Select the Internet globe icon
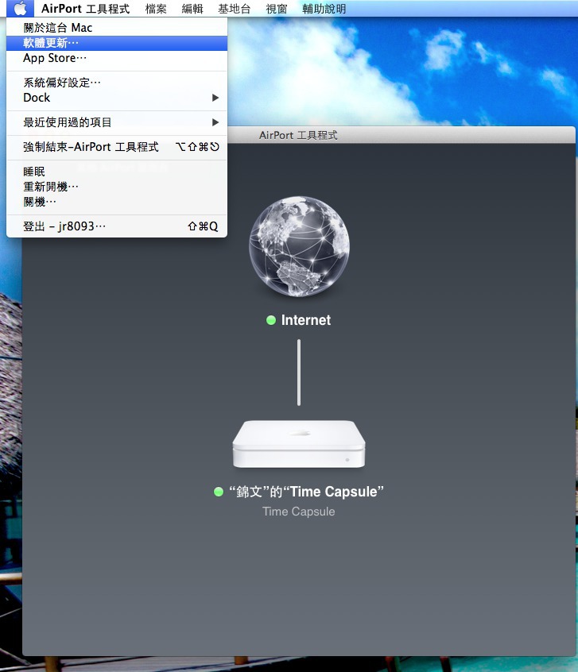Image resolution: width=578 pixels, height=672 pixels. [x=299, y=246]
